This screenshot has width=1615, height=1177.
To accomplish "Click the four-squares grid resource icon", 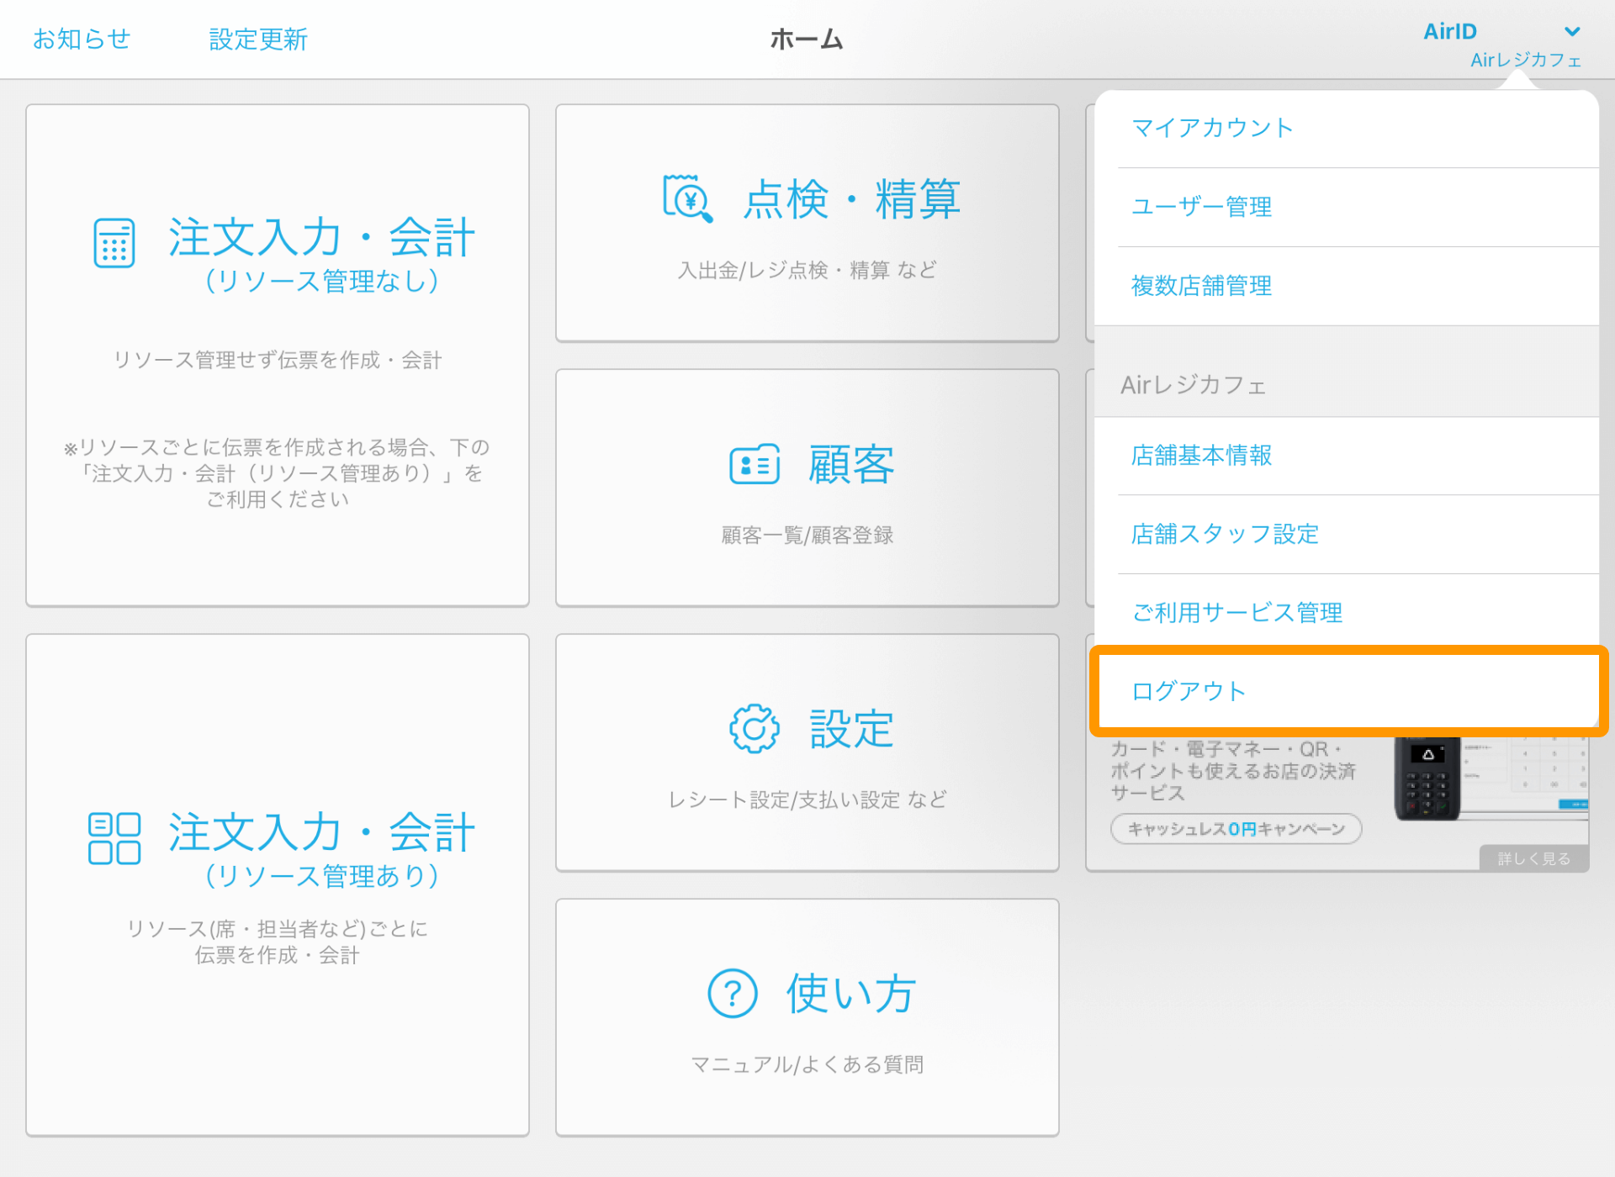I will [x=114, y=838].
